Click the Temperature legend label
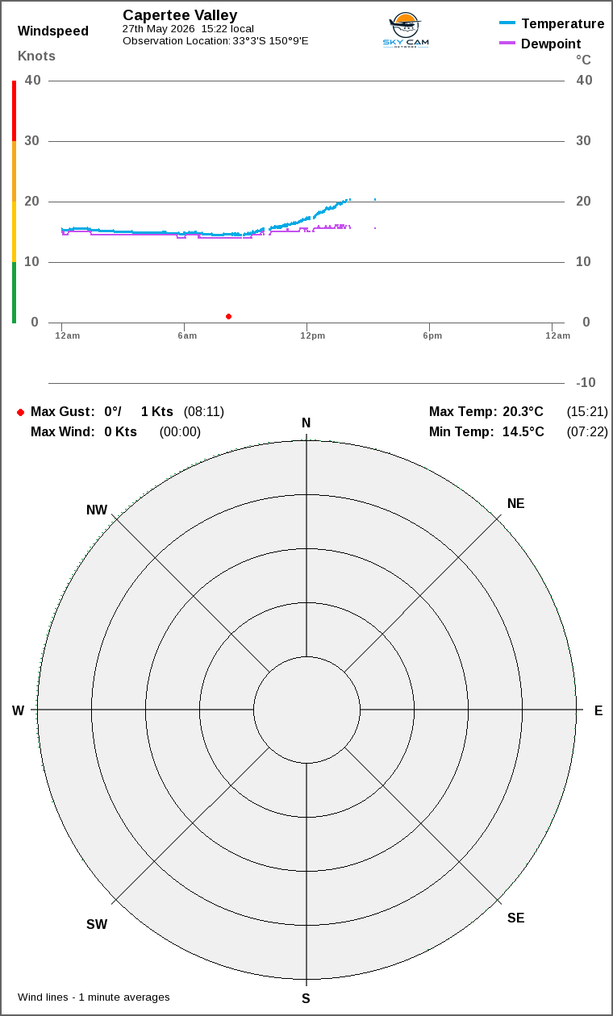Viewport: 613px width, 1016px height. (x=562, y=23)
